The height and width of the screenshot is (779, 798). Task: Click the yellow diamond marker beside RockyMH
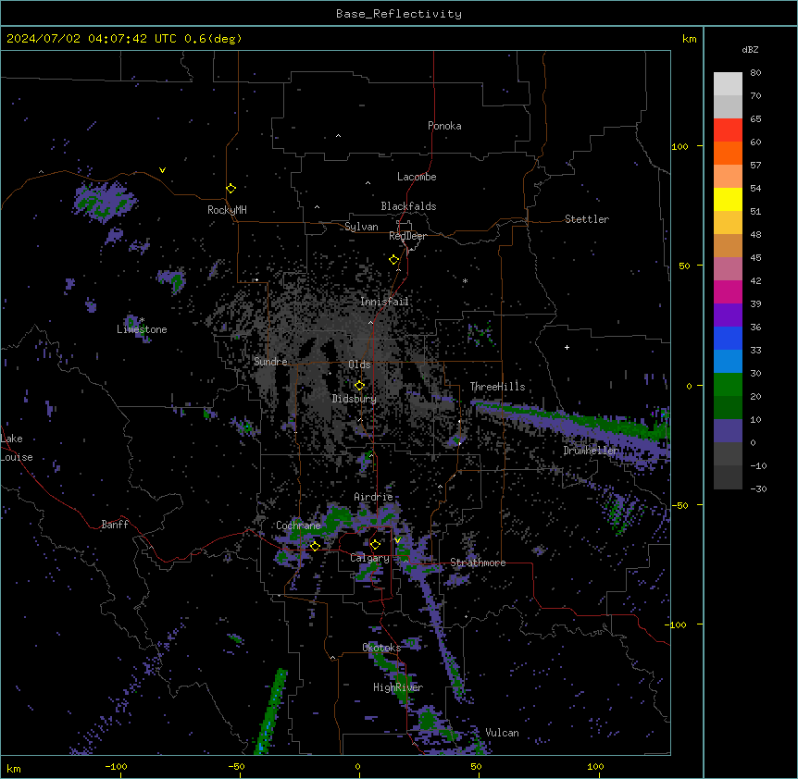pyautogui.click(x=231, y=189)
